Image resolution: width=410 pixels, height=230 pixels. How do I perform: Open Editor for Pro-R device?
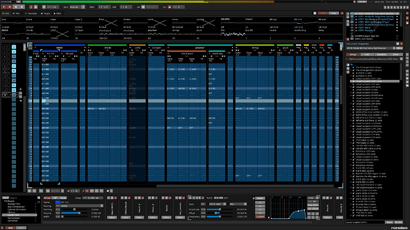click(327, 217)
